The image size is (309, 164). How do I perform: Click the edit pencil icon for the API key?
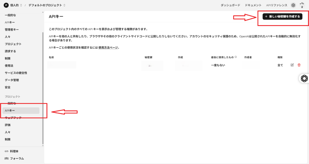[292, 65]
